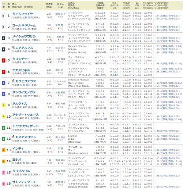The image size is (183, 189).
Task: Click the pink frame 8 badge for クリソベリル
Action: [4, 172]
